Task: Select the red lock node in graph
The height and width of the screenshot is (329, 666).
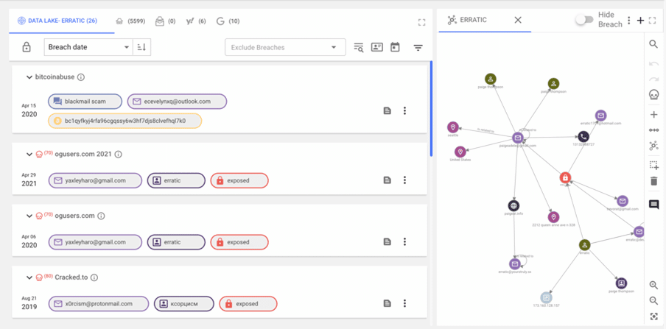Action: pyautogui.click(x=565, y=177)
